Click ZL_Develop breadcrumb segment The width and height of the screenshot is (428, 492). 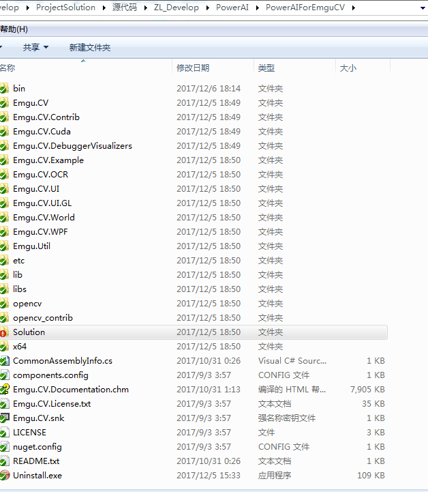(x=177, y=8)
